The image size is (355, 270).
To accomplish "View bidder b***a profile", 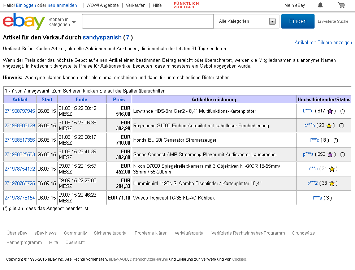I will [x=308, y=111].
